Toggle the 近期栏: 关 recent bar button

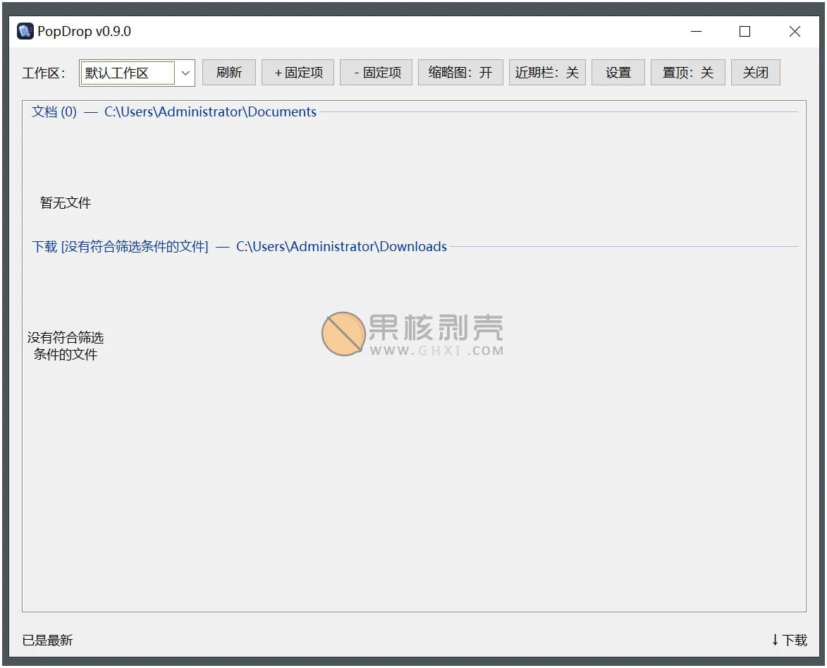[547, 72]
